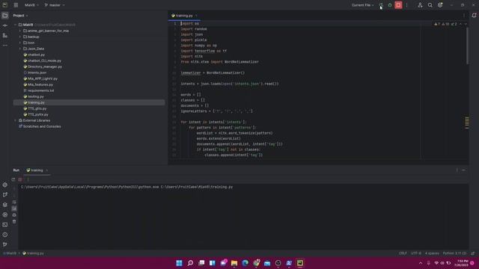Open the Structure tool window icon

(x=5, y=36)
